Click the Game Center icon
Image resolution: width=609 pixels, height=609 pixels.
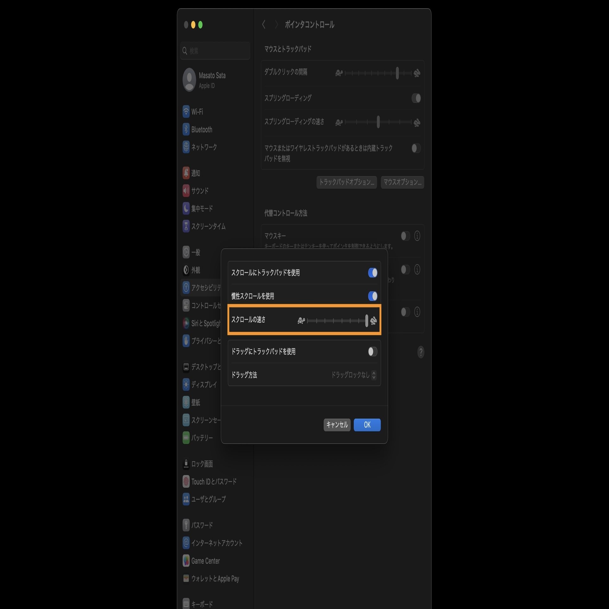tap(186, 561)
